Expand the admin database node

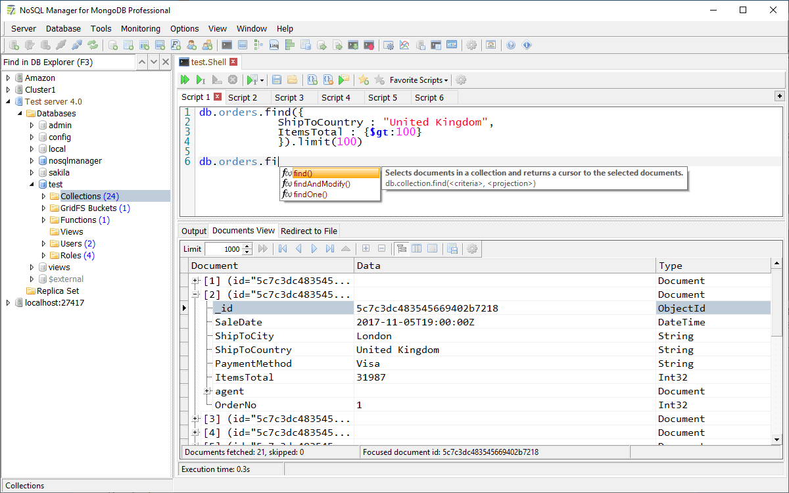pyautogui.click(x=32, y=125)
